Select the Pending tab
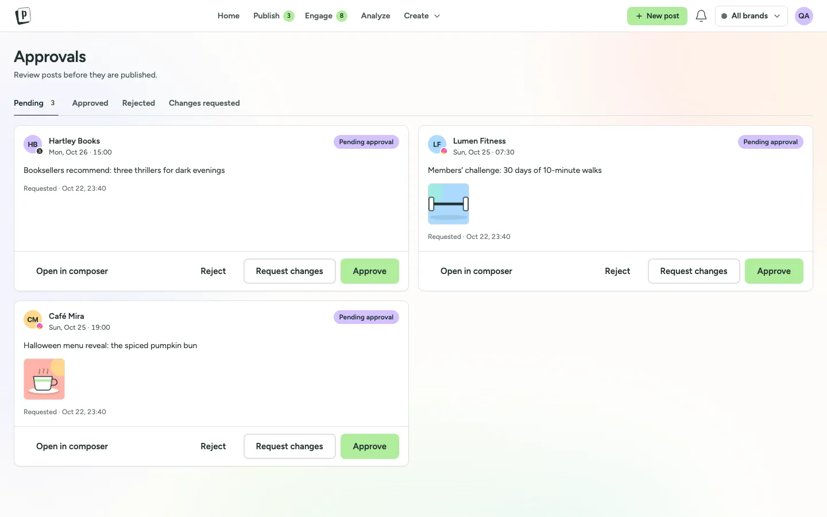The width and height of the screenshot is (827, 517). [x=36, y=103]
